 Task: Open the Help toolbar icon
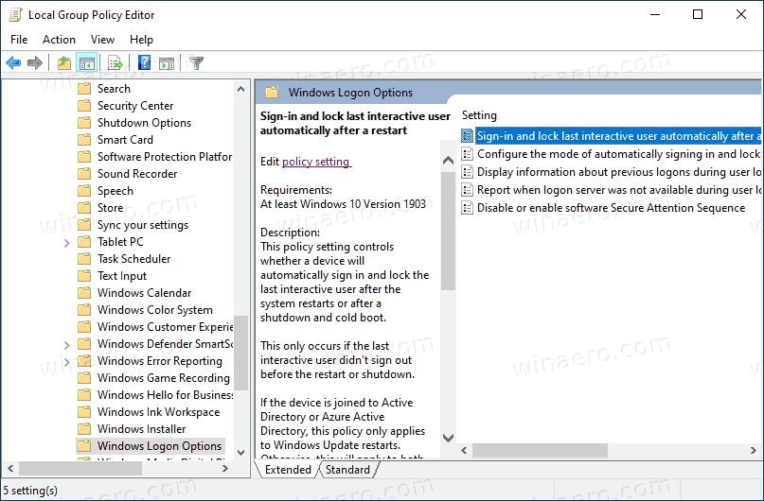(x=144, y=62)
